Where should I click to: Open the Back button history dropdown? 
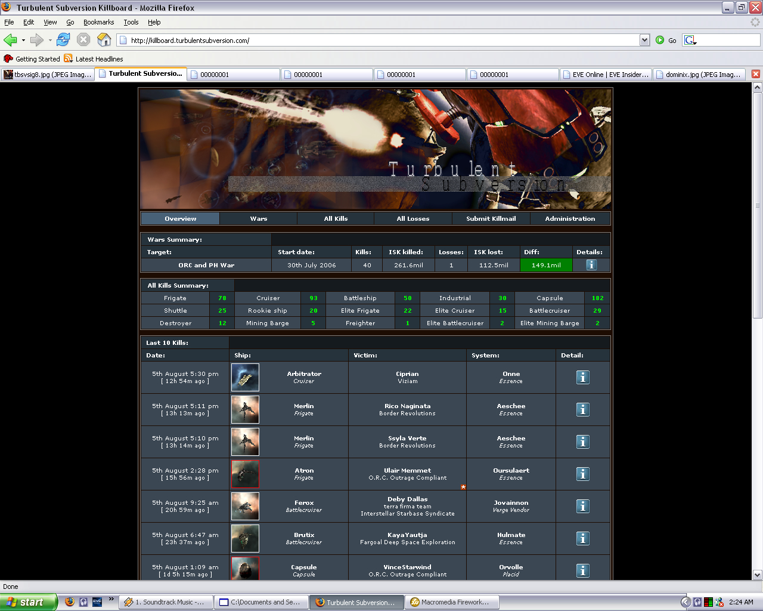23,41
